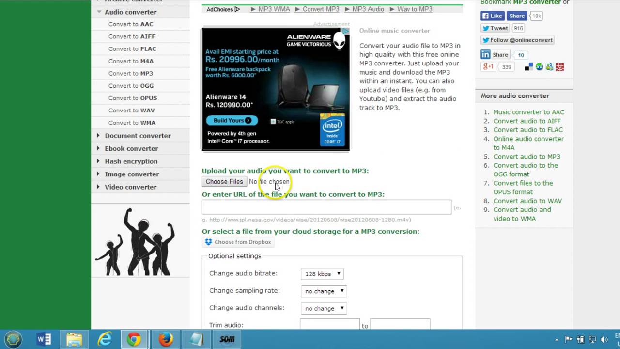The image size is (620, 349).
Task: Open Convert audio to WAV link
Action: [x=527, y=201]
